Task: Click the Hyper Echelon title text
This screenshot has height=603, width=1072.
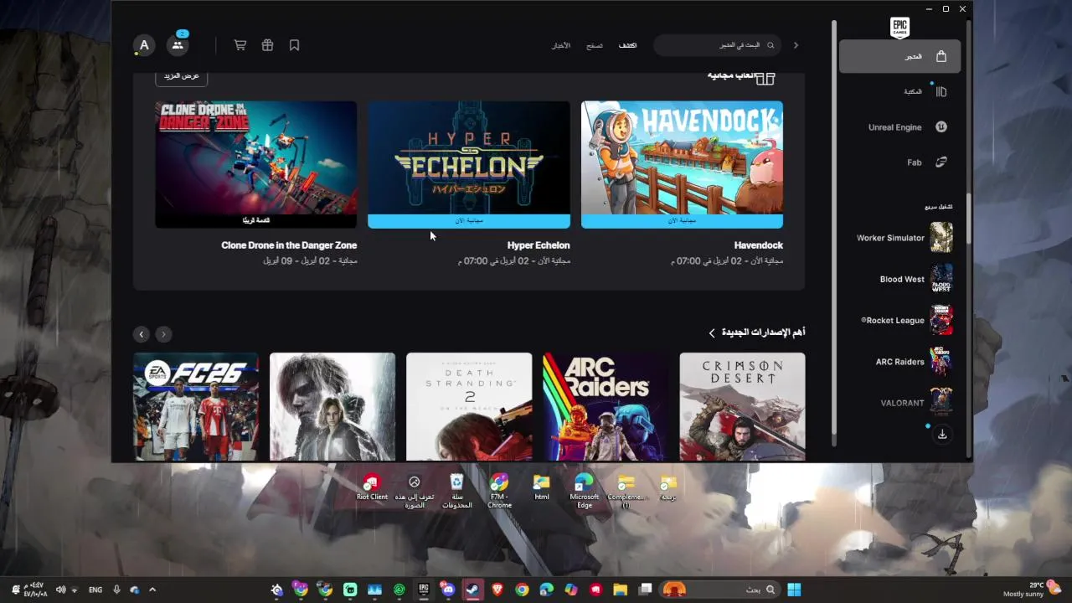Action: [539, 245]
